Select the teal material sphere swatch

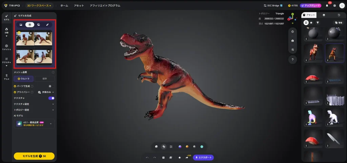pos(202,146)
